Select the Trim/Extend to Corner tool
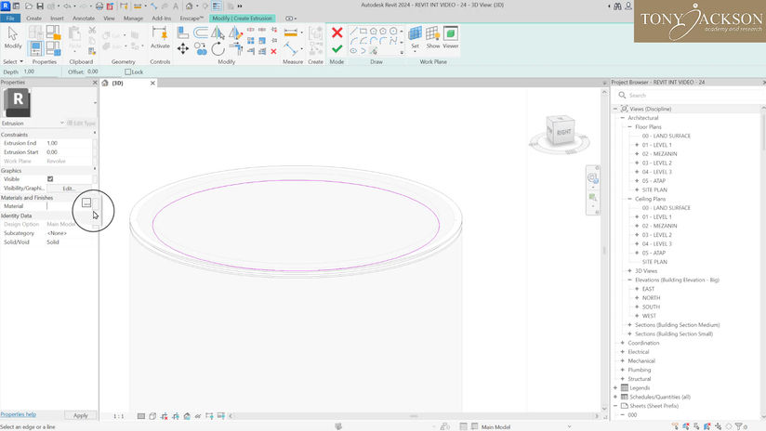The image size is (766, 431). (x=236, y=48)
